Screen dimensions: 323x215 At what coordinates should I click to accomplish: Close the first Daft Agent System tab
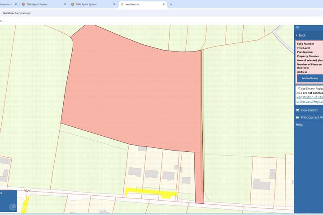[65, 4]
